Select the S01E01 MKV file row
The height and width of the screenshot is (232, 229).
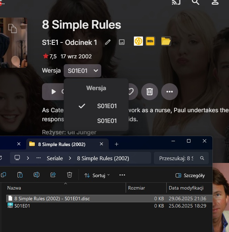click(109, 206)
